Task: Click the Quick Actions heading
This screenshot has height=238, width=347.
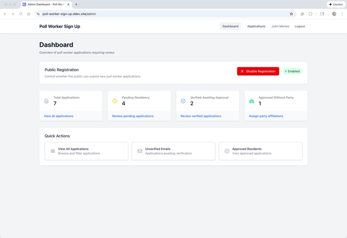Action: (x=57, y=136)
